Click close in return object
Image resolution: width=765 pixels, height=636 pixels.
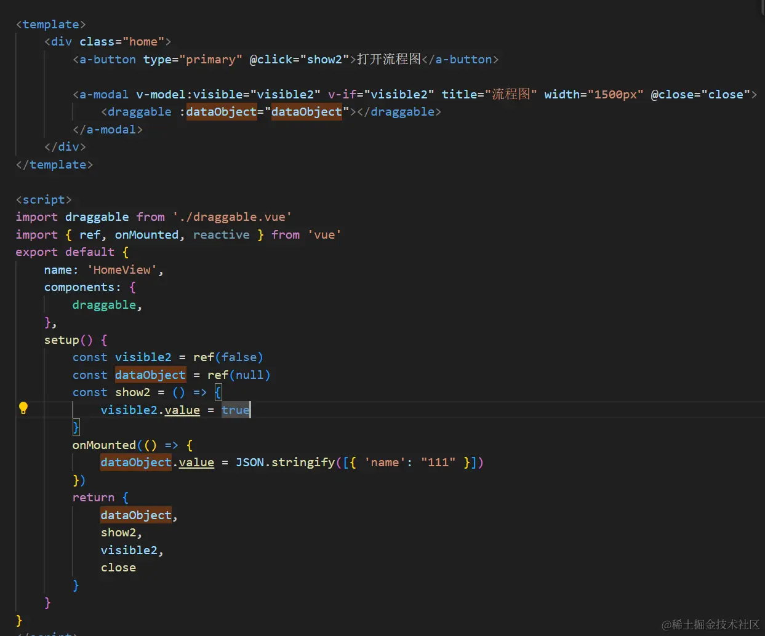pyautogui.click(x=118, y=568)
